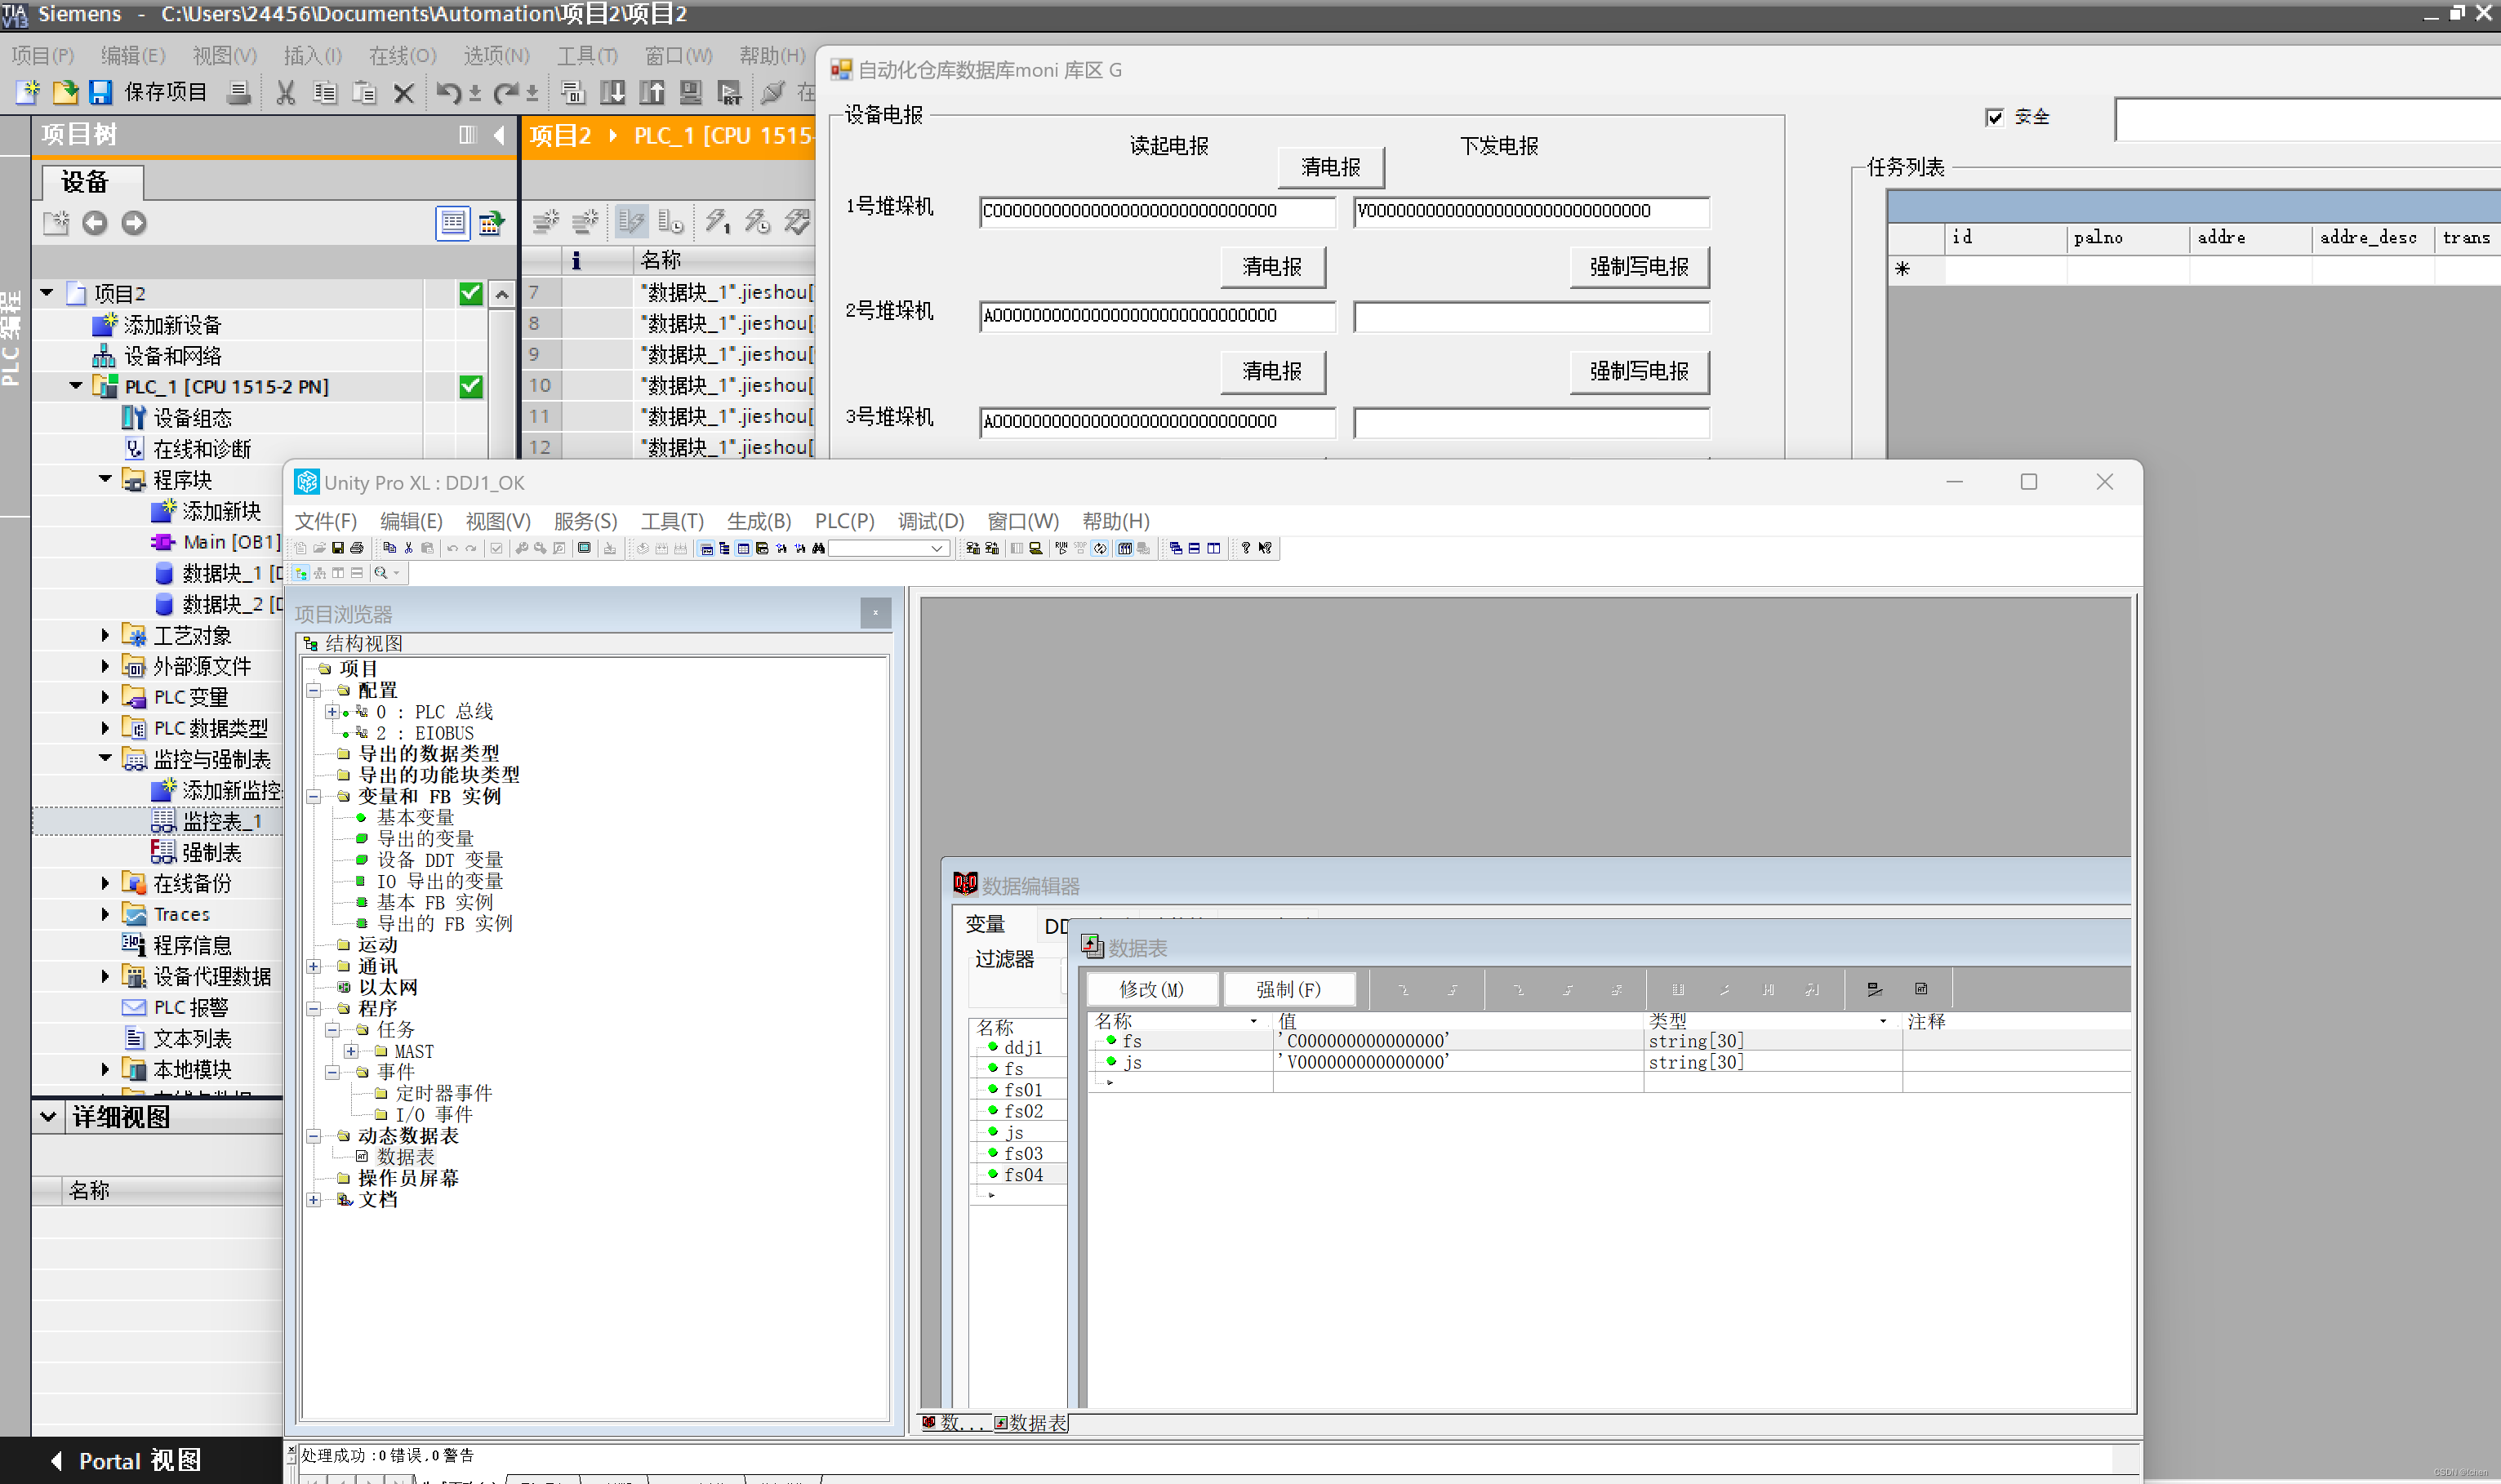2501x1484 pixels.
Task: Expand the MAST node in Unity Pro structure view
Action: (x=352, y=1051)
